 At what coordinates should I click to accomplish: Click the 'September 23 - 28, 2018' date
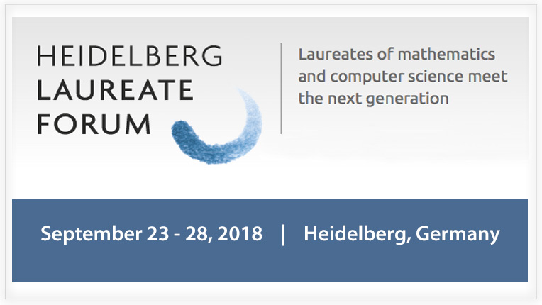151,234
